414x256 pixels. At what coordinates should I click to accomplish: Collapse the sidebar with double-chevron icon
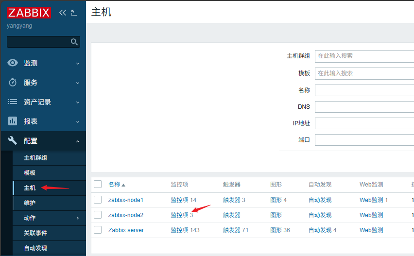[x=63, y=13]
